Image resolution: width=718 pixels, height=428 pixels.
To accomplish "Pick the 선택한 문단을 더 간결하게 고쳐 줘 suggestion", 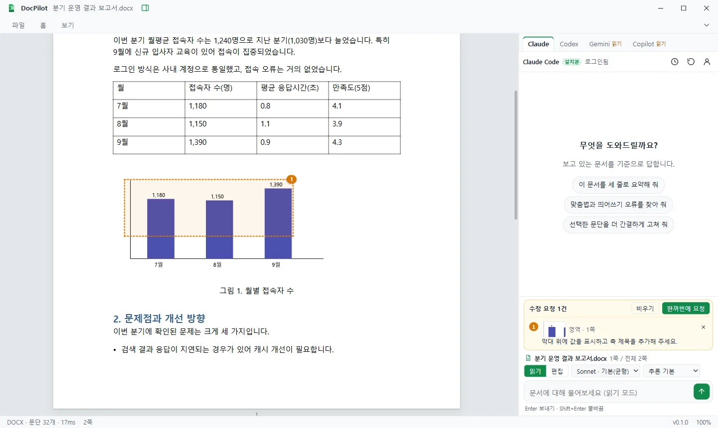I will [618, 224].
